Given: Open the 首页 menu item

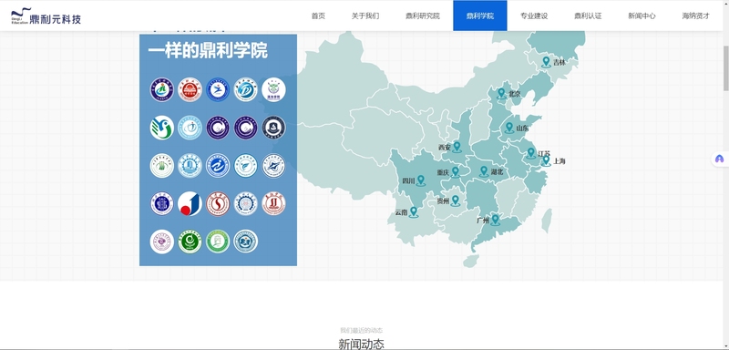Looking at the screenshot, I should click(318, 15).
